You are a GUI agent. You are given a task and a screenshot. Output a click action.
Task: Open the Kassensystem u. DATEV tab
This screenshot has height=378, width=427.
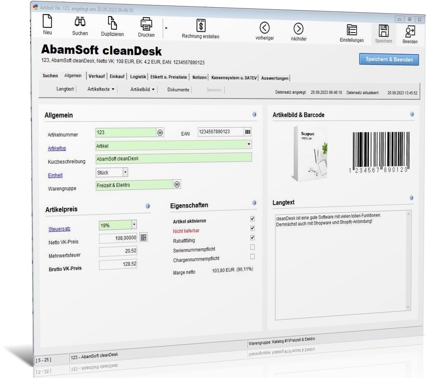tap(234, 78)
